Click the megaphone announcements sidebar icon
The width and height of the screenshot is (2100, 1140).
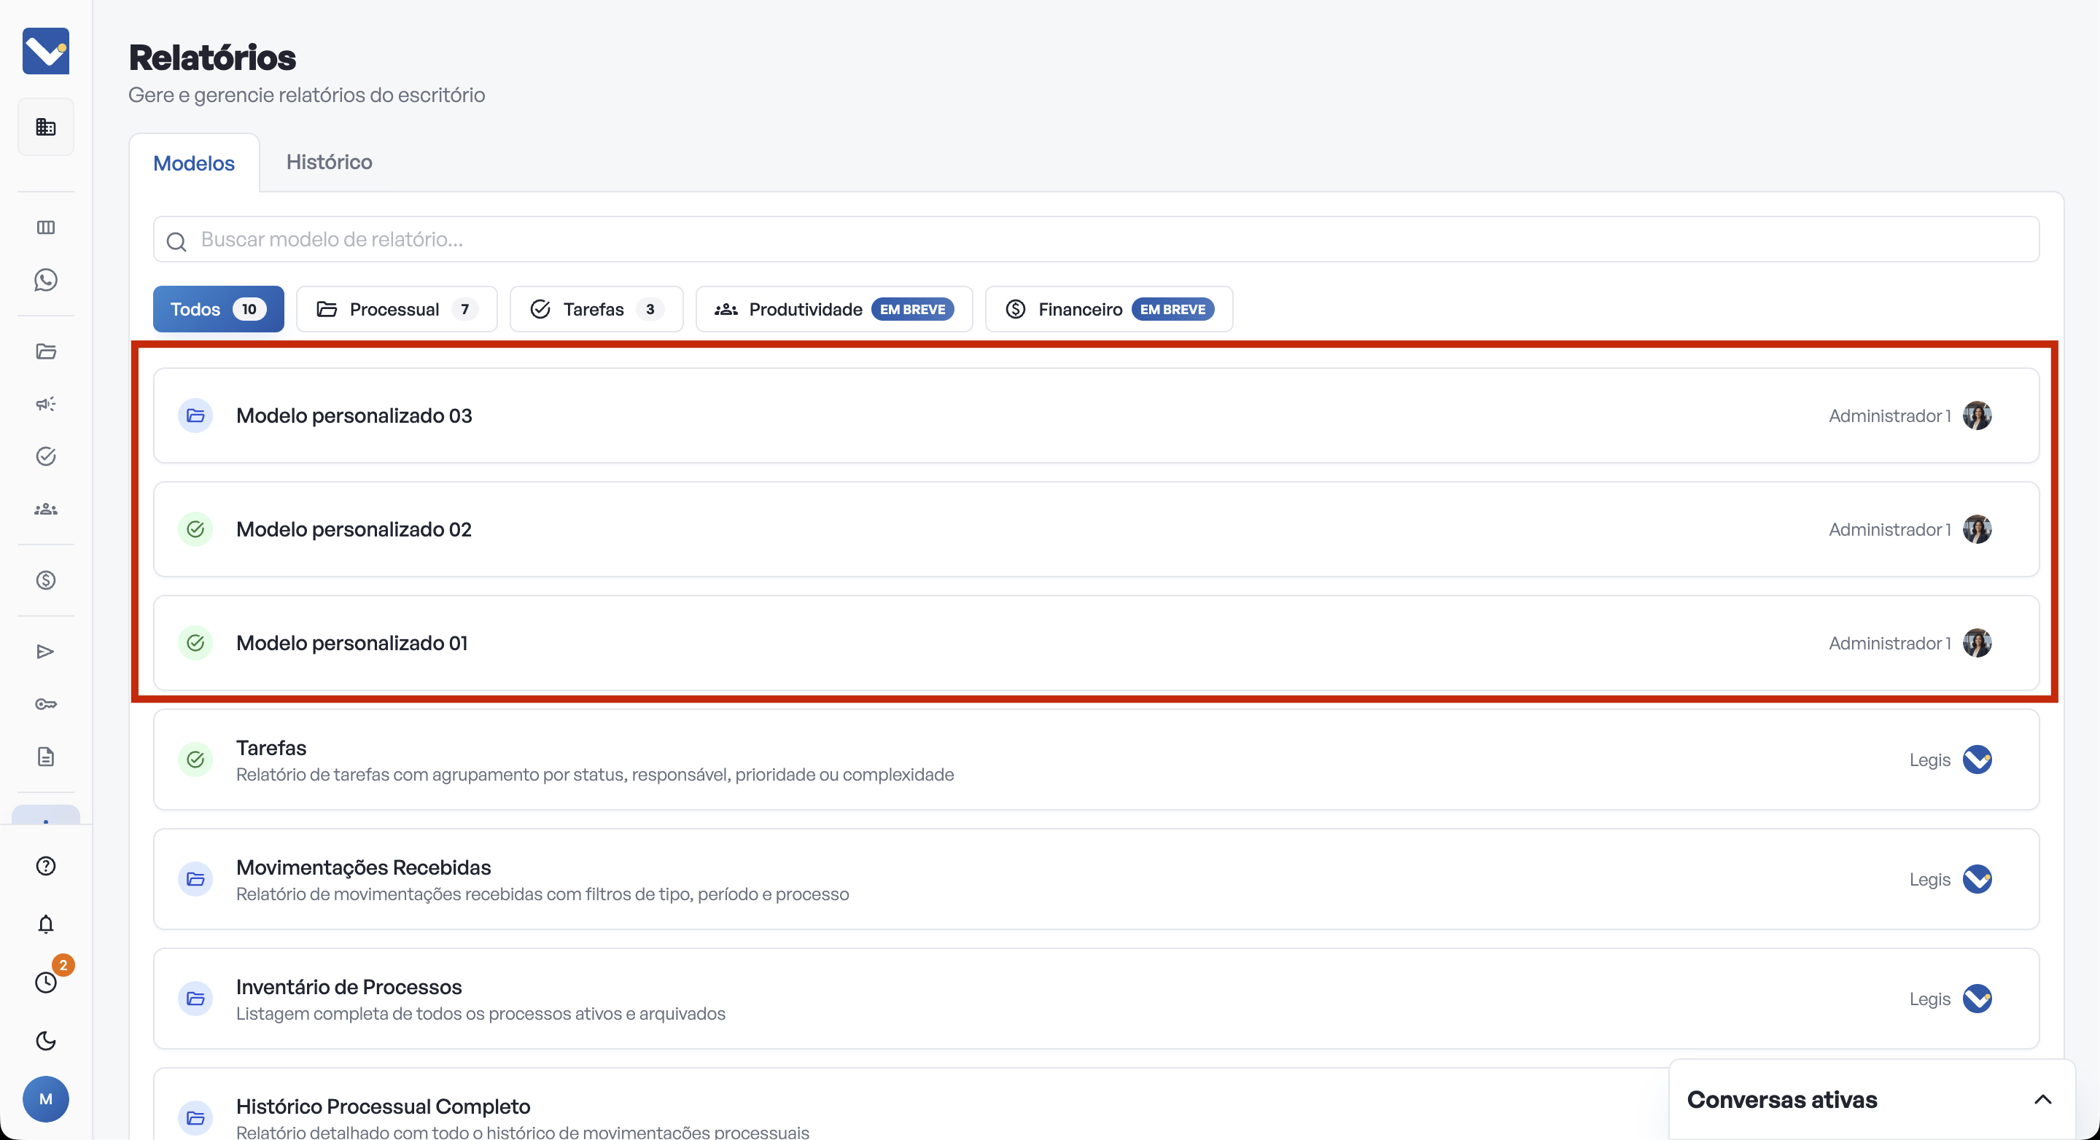click(x=46, y=404)
